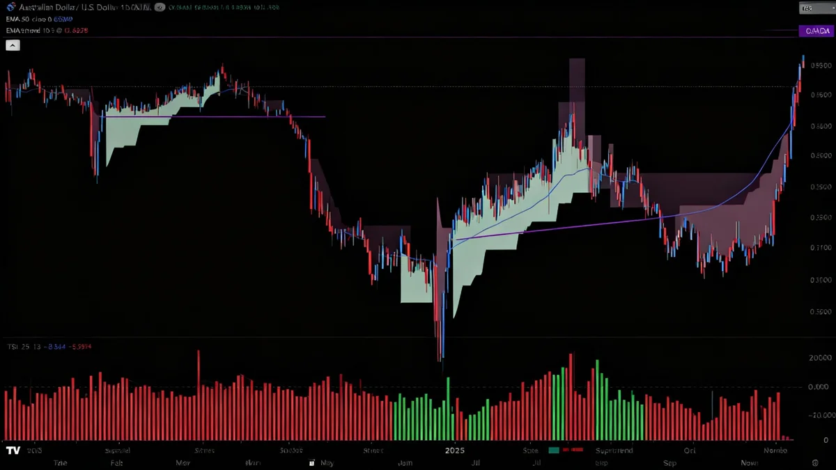Click the calendar icon near May label
The height and width of the screenshot is (470, 836).
(311, 462)
